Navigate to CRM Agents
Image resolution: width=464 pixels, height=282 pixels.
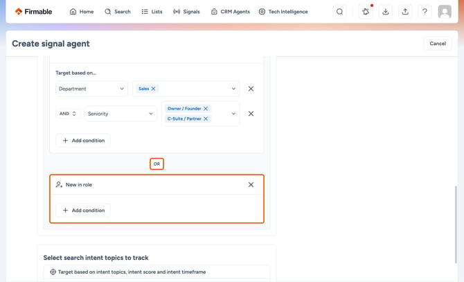[x=230, y=12]
